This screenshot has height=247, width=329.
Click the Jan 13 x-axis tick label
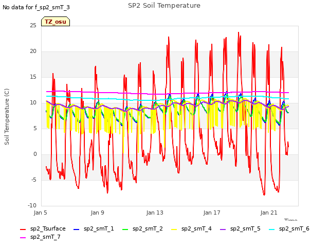click(155, 213)
